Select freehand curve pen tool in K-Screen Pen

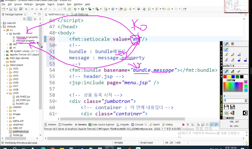coord(226,50)
